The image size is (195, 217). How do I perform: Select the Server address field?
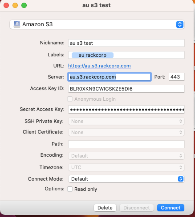pyautogui.click(x=110, y=77)
